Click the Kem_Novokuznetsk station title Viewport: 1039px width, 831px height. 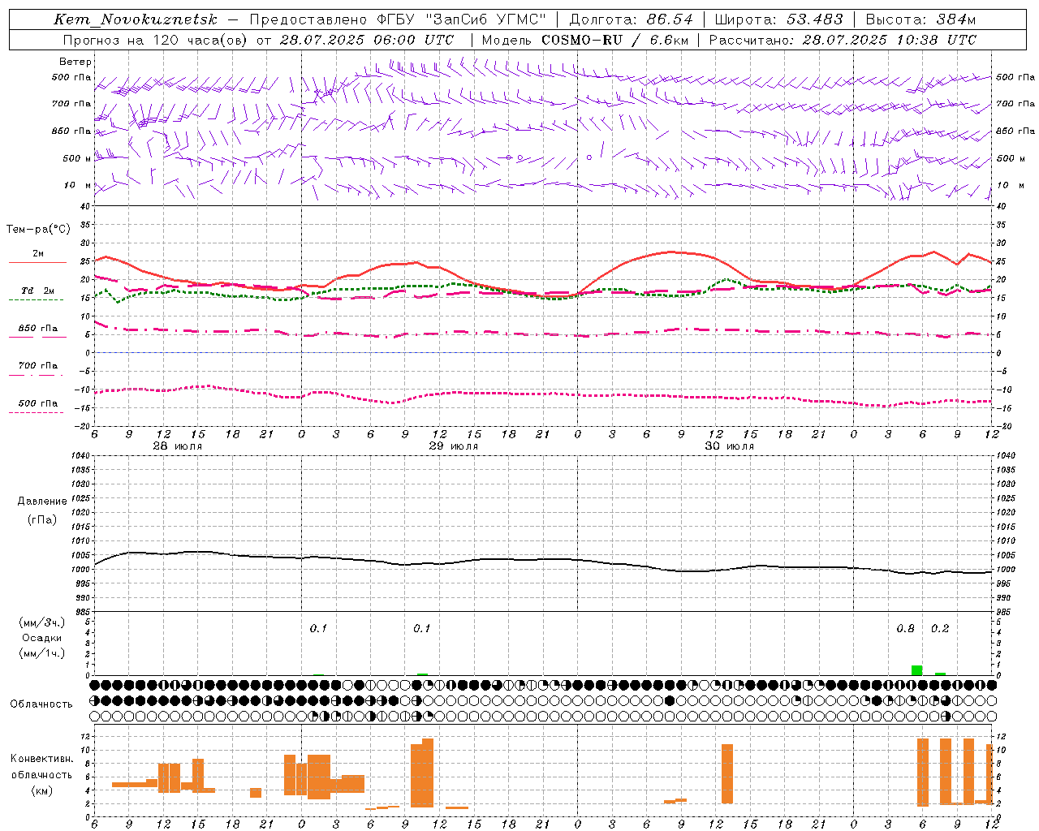point(136,19)
